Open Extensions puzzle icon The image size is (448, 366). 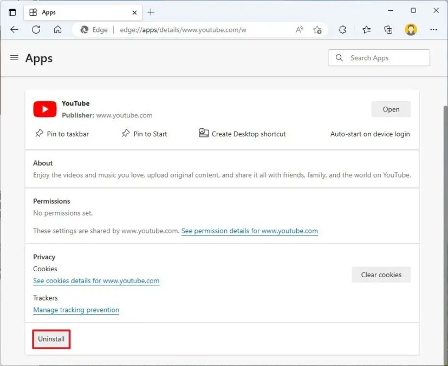coord(342,29)
